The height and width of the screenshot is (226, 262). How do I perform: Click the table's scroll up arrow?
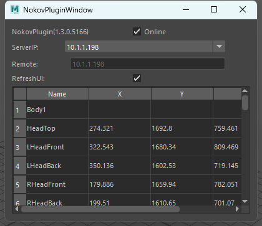(x=245, y=91)
